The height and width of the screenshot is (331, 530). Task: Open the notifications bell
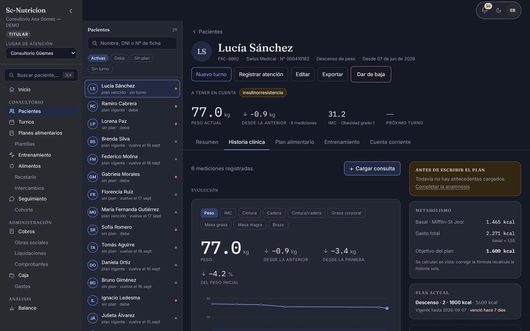click(484, 10)
